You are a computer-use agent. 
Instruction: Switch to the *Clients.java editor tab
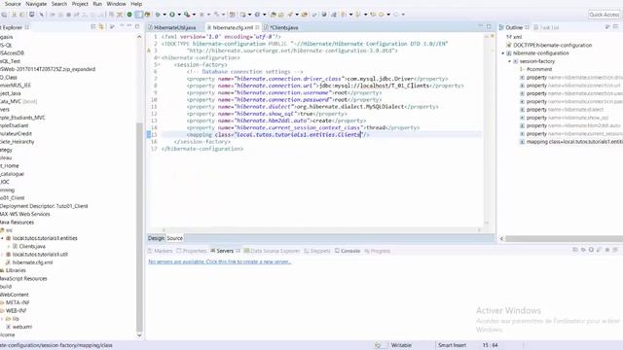[x=284, y=27]
